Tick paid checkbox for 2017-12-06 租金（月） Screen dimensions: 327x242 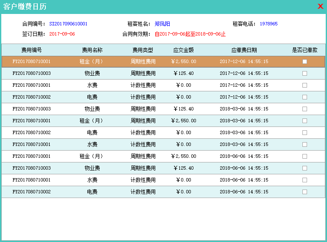click(305, 62)
